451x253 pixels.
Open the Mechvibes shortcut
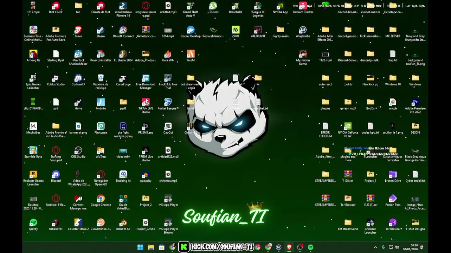(33, 128)
